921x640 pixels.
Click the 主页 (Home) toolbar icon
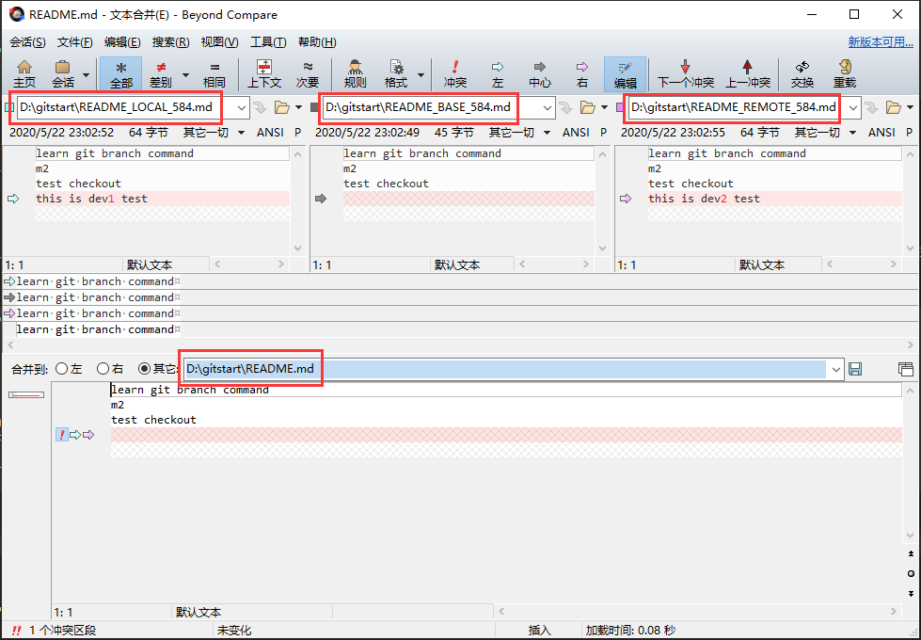[x=24, y=73]
